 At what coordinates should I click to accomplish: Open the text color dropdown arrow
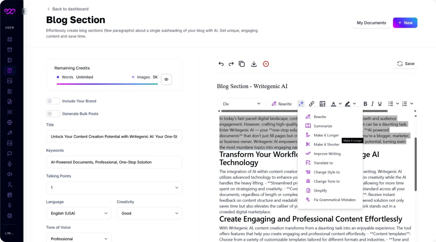coord(340,104)
